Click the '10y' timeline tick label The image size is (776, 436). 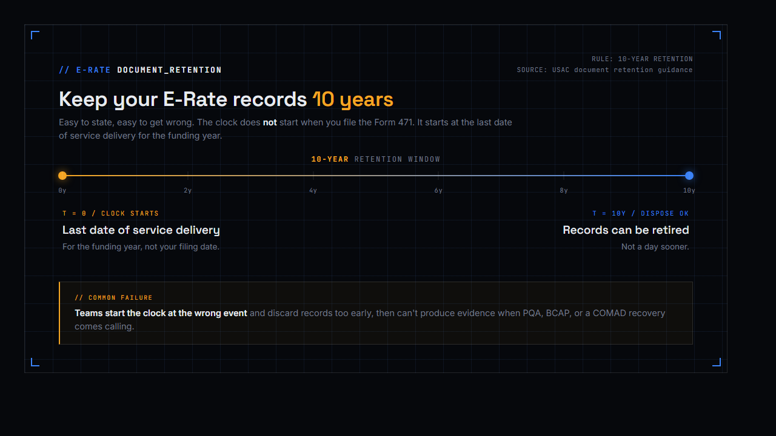[x=689, y=191]
